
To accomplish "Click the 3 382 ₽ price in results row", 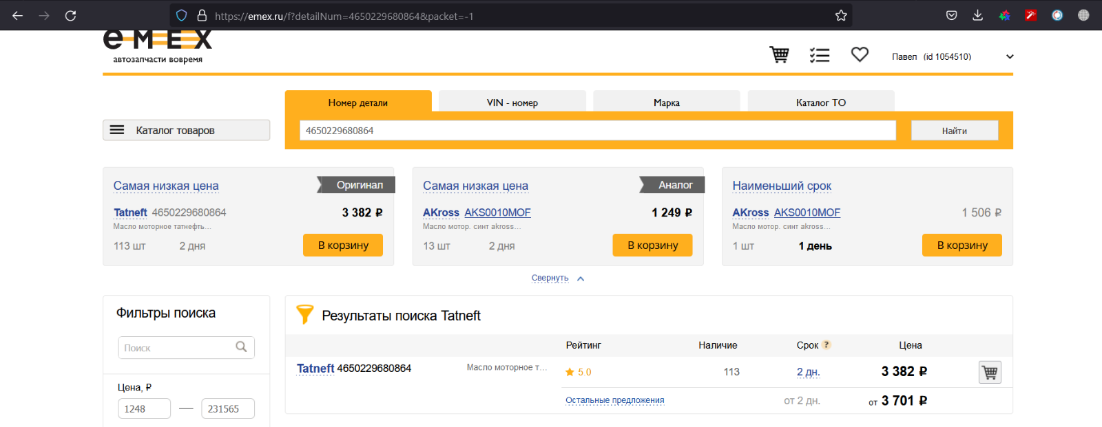I will (x=904, y=371).
